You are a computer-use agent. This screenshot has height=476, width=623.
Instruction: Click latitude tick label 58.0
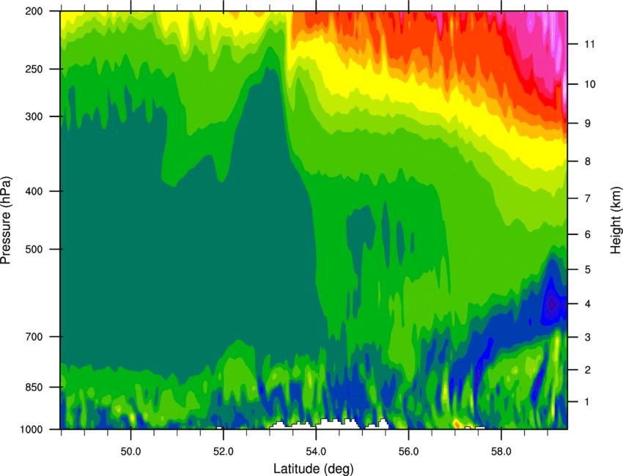point(501,452)
